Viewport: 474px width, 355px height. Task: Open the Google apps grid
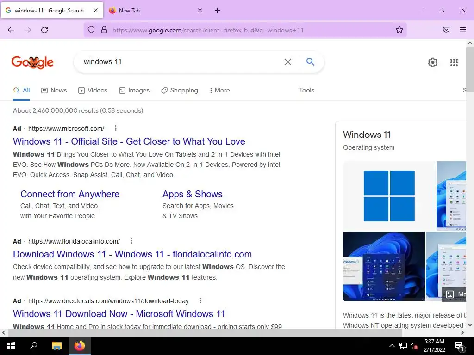click(454, 62)
